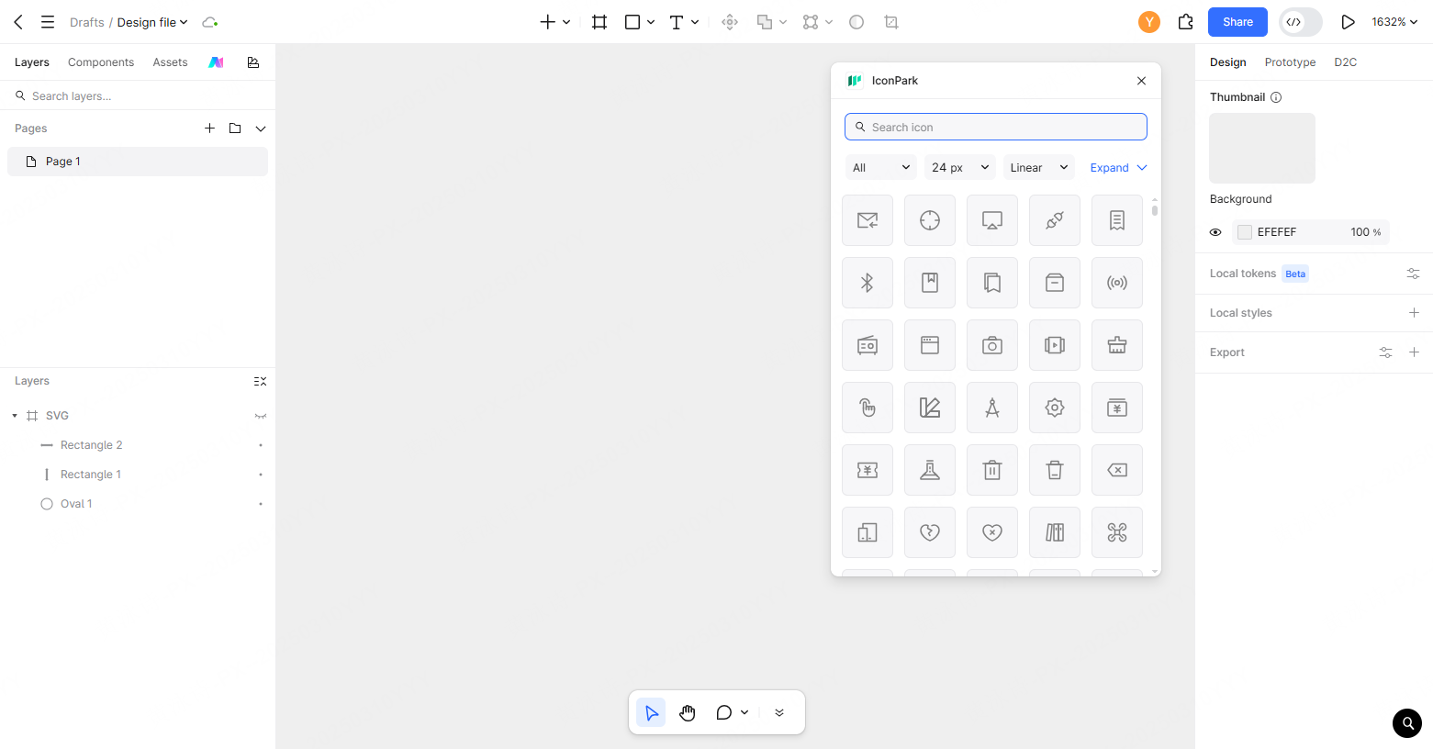The height and width of the screenshot is (749, 1433).
Task: Click Drafts breadcrumb link
Action: (87, 22)
